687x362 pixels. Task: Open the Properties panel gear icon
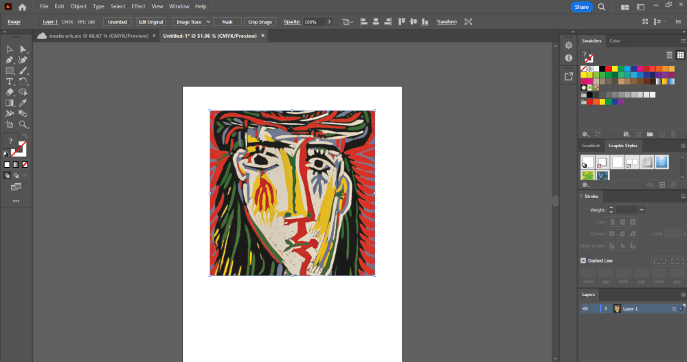[569, 45]
